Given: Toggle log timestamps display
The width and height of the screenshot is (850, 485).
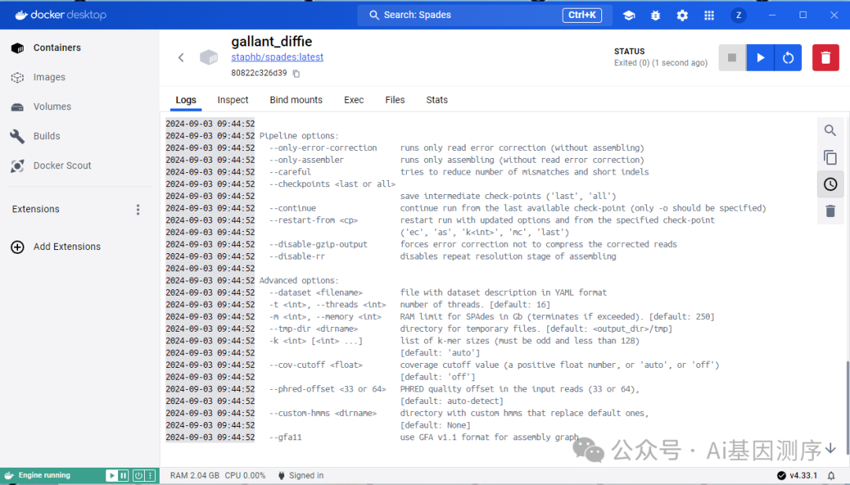Looking at the screenshot, I should [830, 184].
